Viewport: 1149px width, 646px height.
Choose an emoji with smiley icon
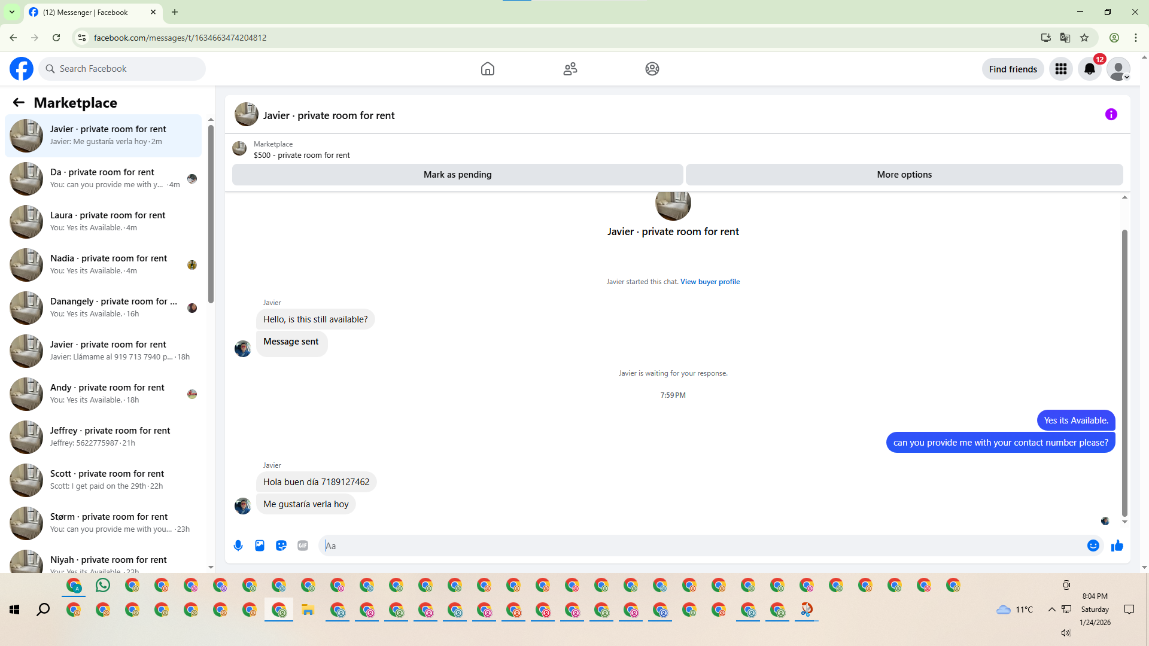pos(1093,546)
